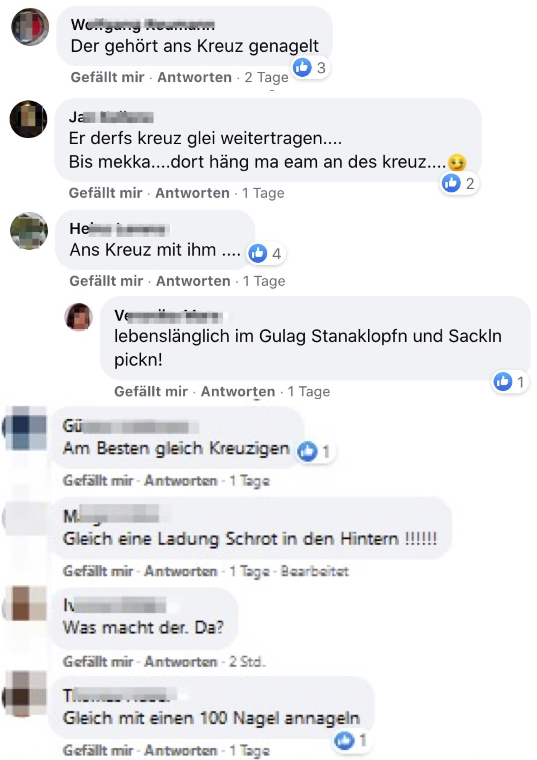Click 'Gefällt mir' under 'Am Besten gleich Kreuzigen'
Image resolution: width=537 pixels, height=760 pixels.
(98, 481)
